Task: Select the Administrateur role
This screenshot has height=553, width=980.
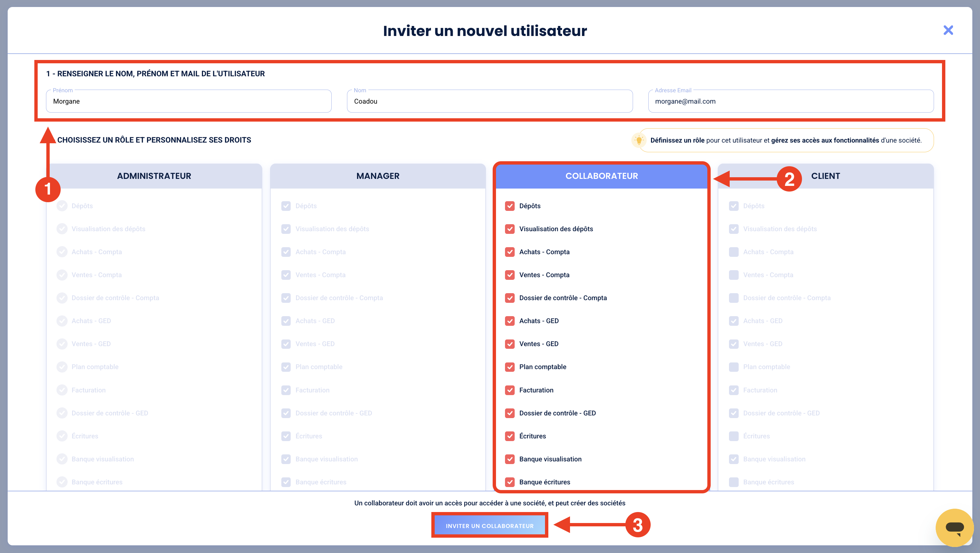Action: tap(154, 176)
